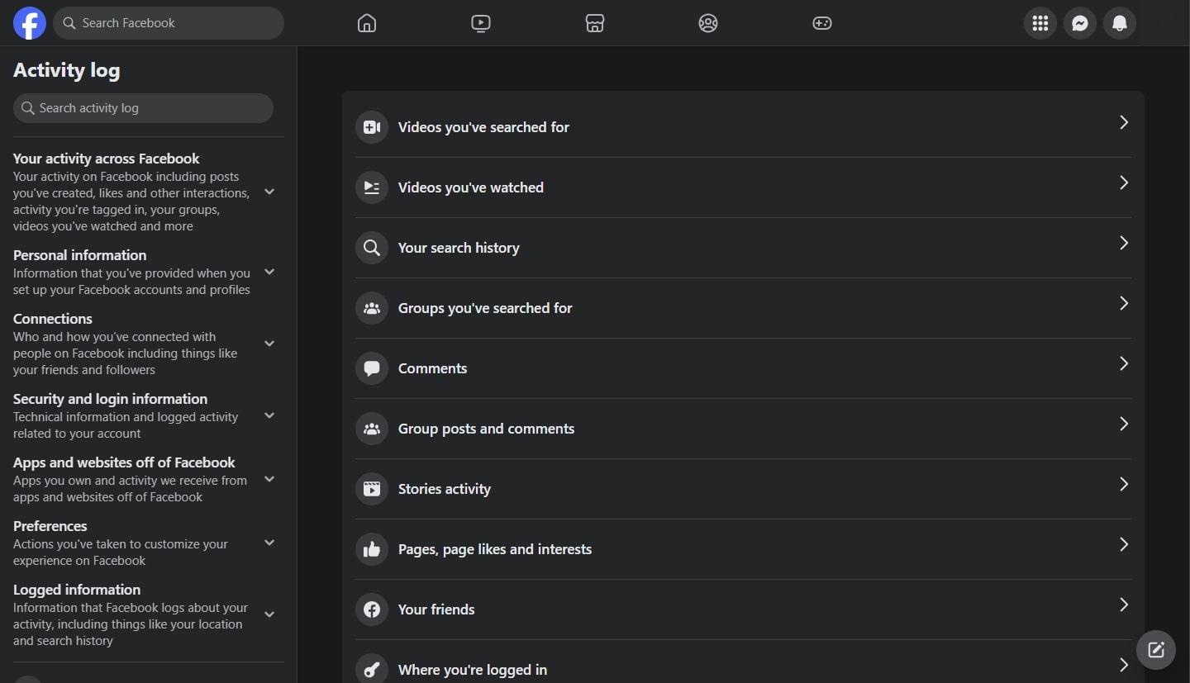
Task: Expand Your activity across Facebook section
Action: click(269, 192)
